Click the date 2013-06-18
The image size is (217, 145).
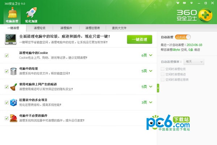pos(194,45)
